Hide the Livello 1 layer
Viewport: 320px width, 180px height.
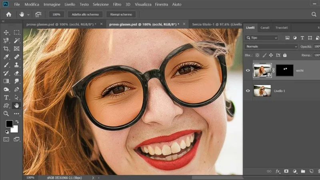pos(248,91)
